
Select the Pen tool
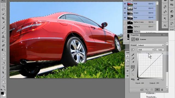point(3,63)
